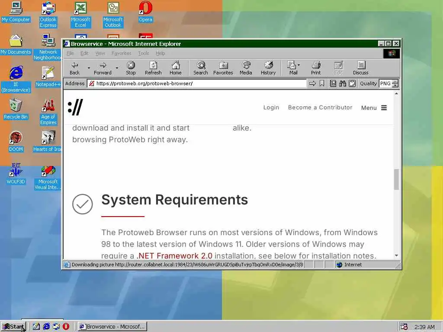
Task: Click the bookmark ribbon icon by address bar
Action: tap(322, 83)
